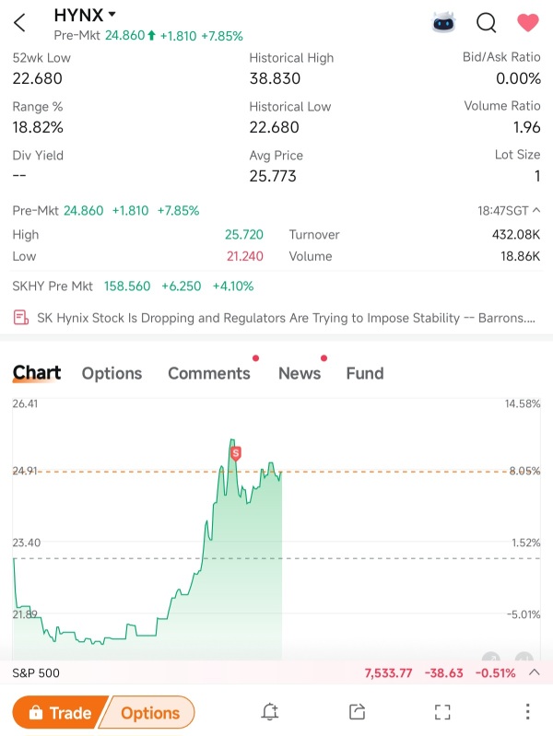Click the share icon in bottom bar
The image size is (553, 736).
pos(357,712)
